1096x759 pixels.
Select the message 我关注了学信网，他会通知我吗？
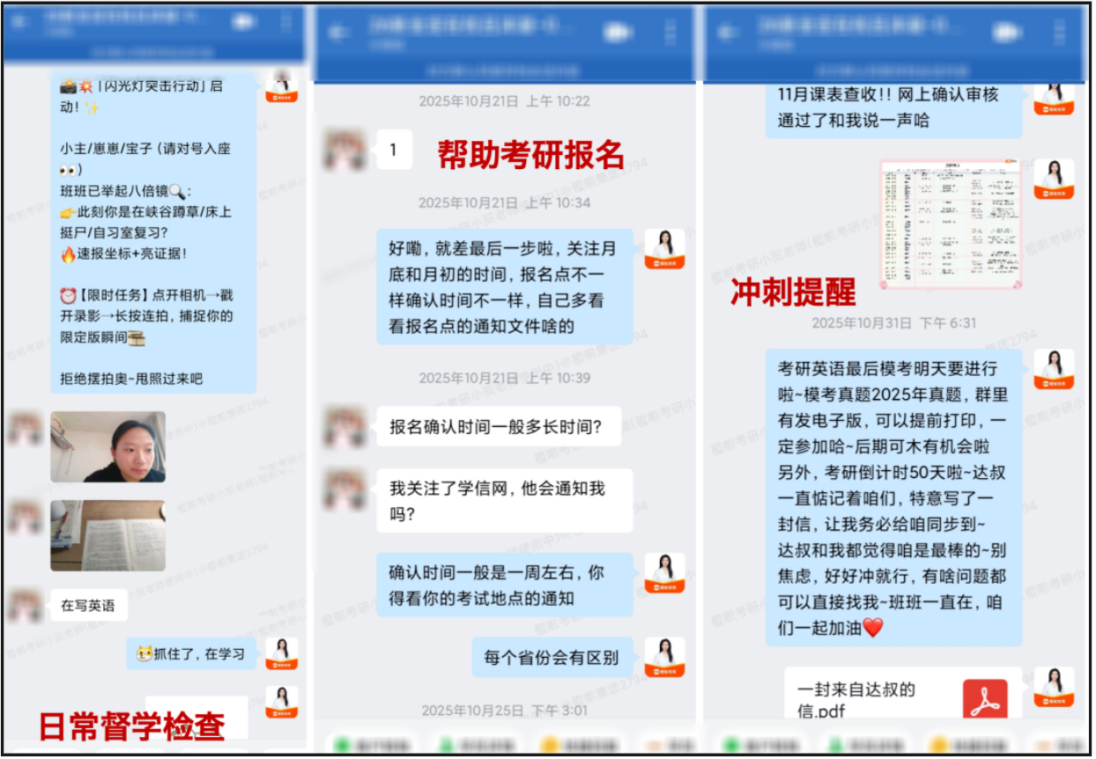click(505, 500)
